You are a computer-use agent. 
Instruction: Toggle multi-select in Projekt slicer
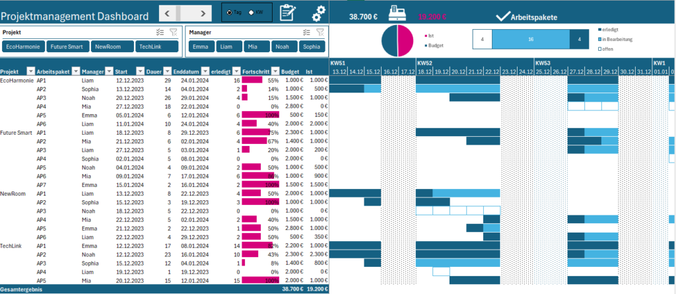click(x=160, y=32)
